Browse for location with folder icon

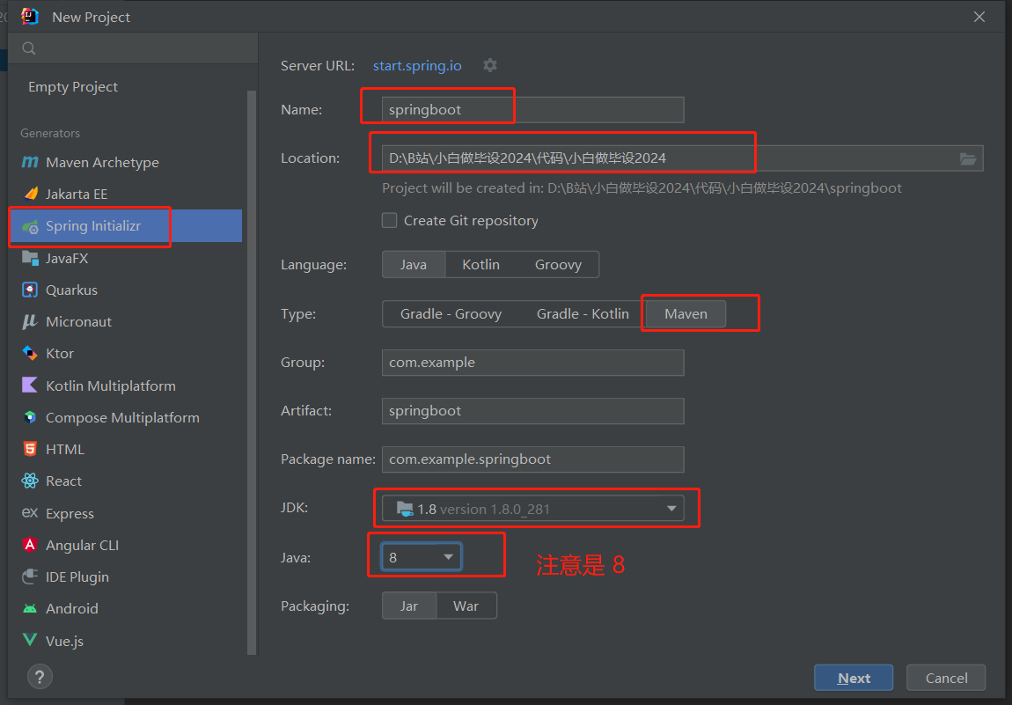click(967, 158)
